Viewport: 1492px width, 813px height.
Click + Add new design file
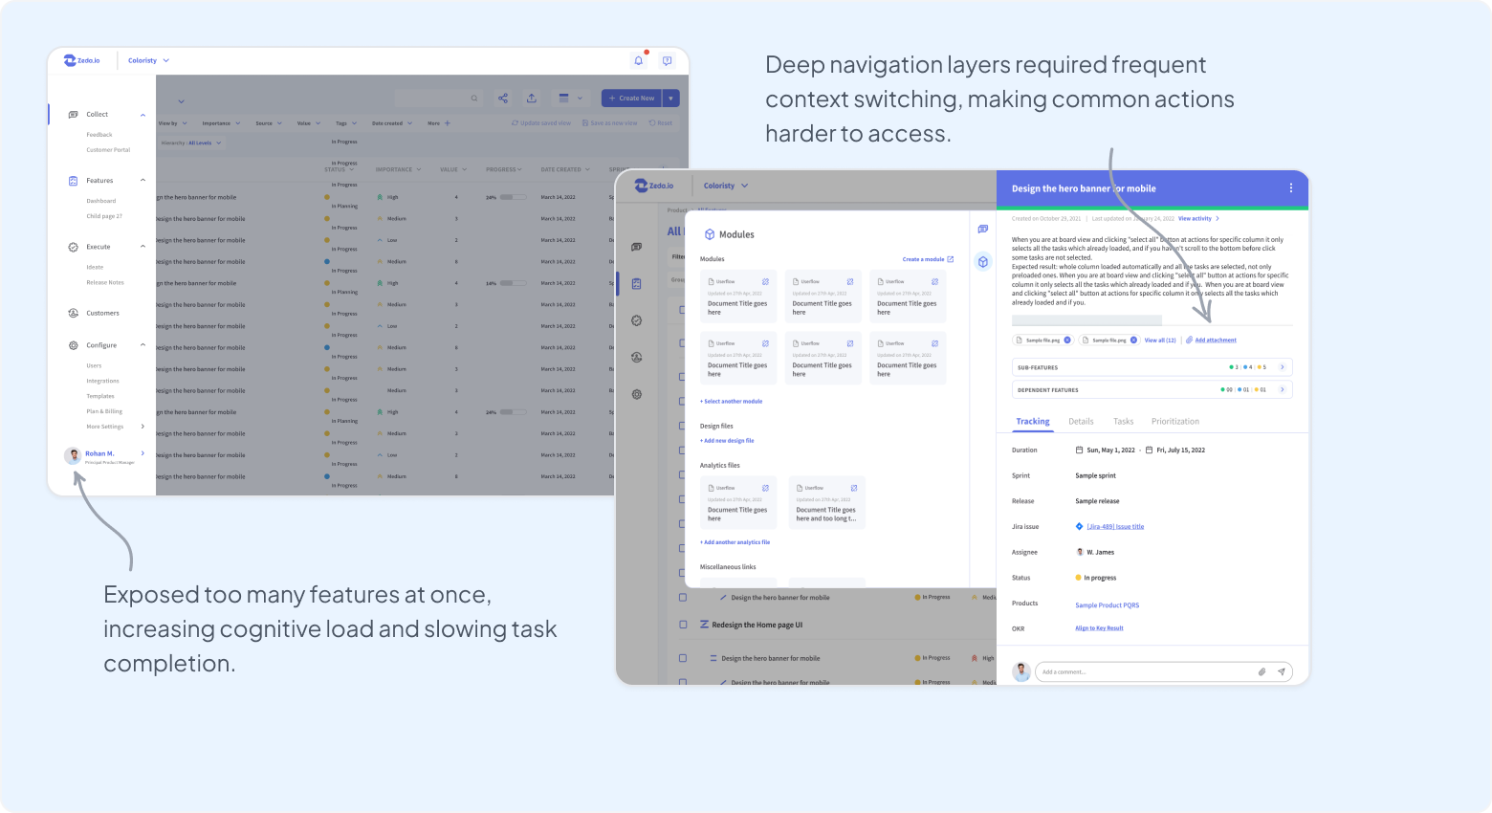pyautogui.click(x=727, y=441)
